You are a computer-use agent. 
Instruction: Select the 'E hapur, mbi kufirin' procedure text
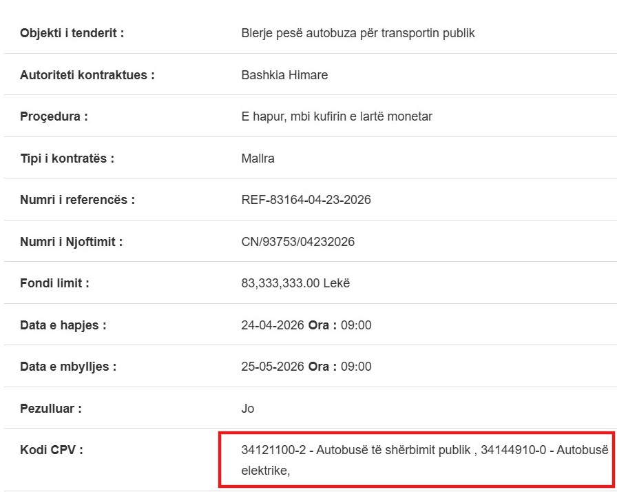[x=337, y=116]
